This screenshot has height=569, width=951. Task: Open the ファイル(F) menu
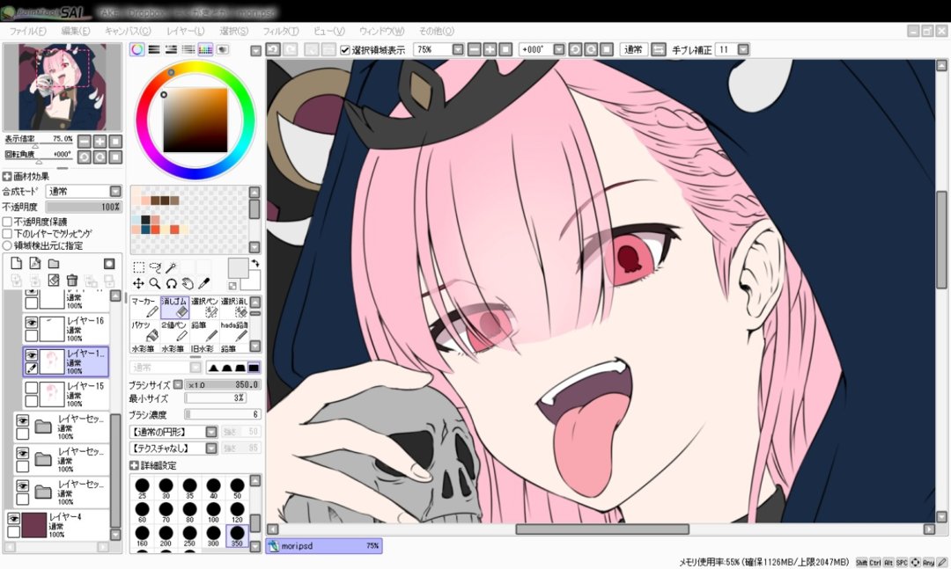coord(27,31)
